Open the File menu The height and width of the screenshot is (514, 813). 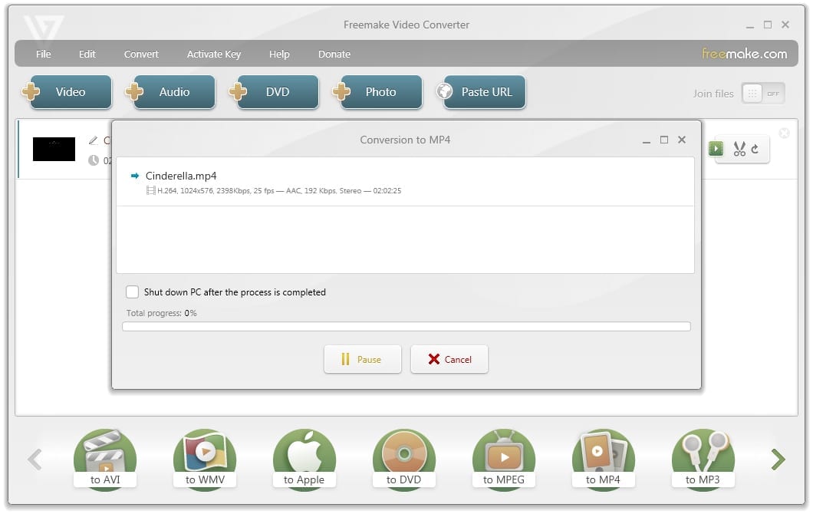(44, 54)
